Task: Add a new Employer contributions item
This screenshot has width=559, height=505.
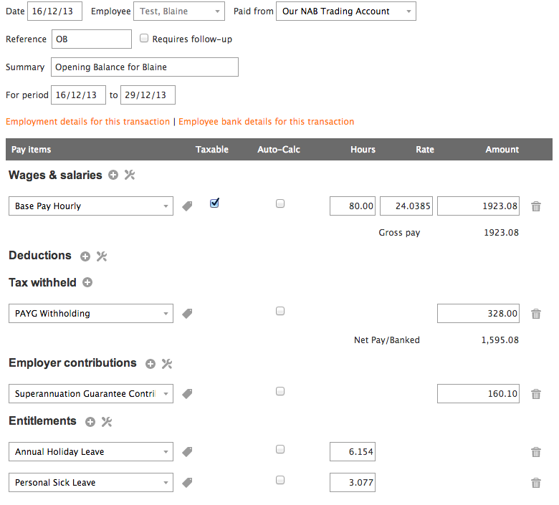Action: (150, 364)
